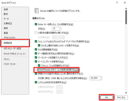Image resolution: width=129 pixels, height=101 pixels.
Task: Click the scroll up arrow
Action: pos(126,9)
